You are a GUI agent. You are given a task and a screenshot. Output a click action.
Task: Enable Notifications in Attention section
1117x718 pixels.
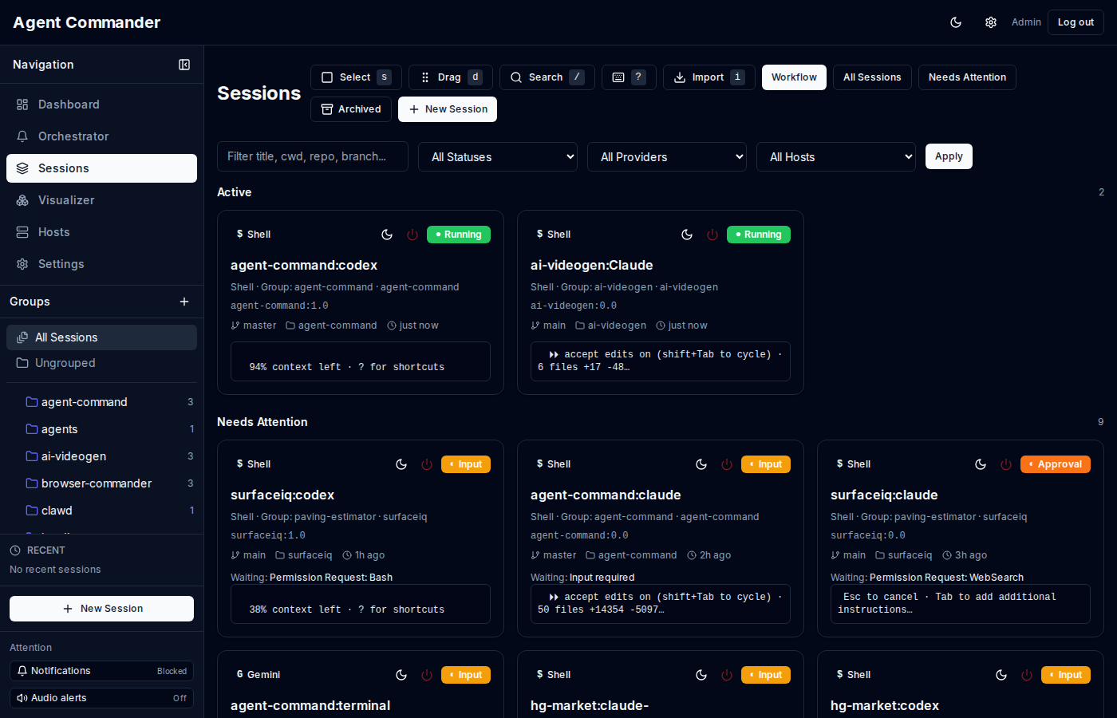[101, 671]
